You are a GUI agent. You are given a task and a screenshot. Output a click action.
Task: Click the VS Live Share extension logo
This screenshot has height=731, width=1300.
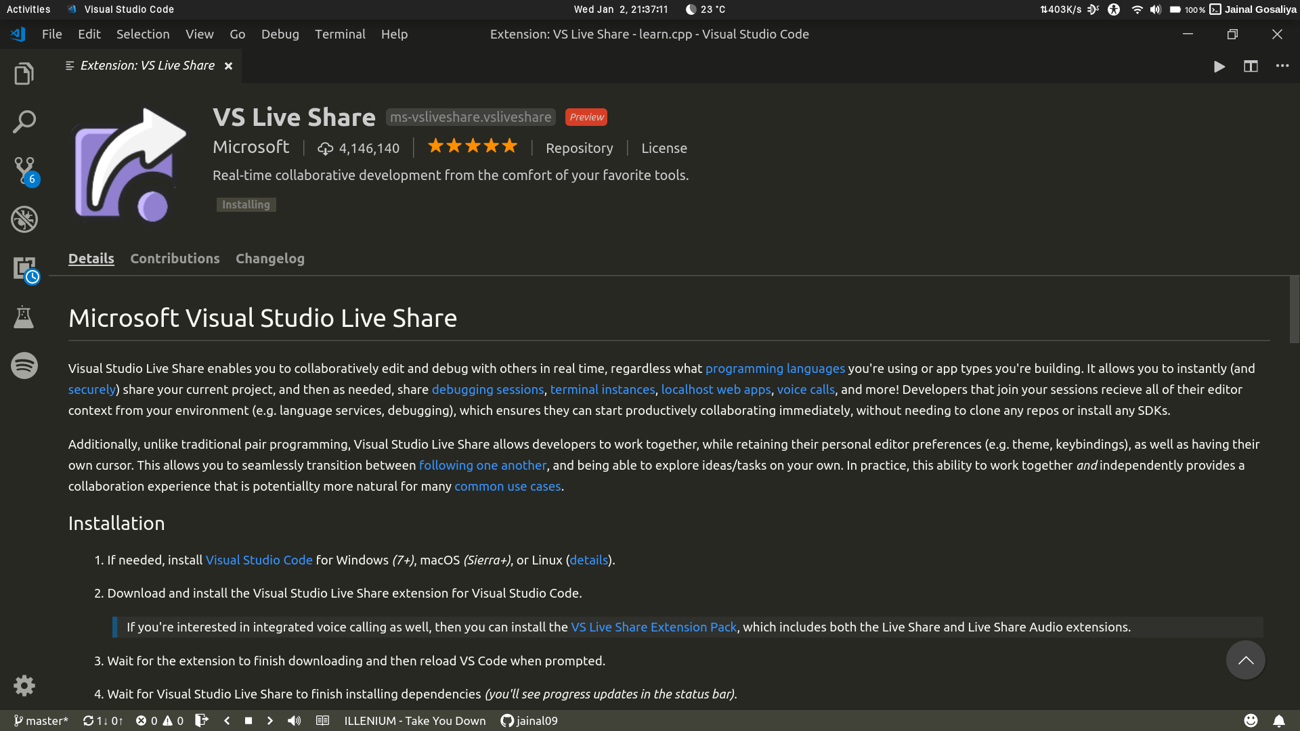[x=129, y=164]
